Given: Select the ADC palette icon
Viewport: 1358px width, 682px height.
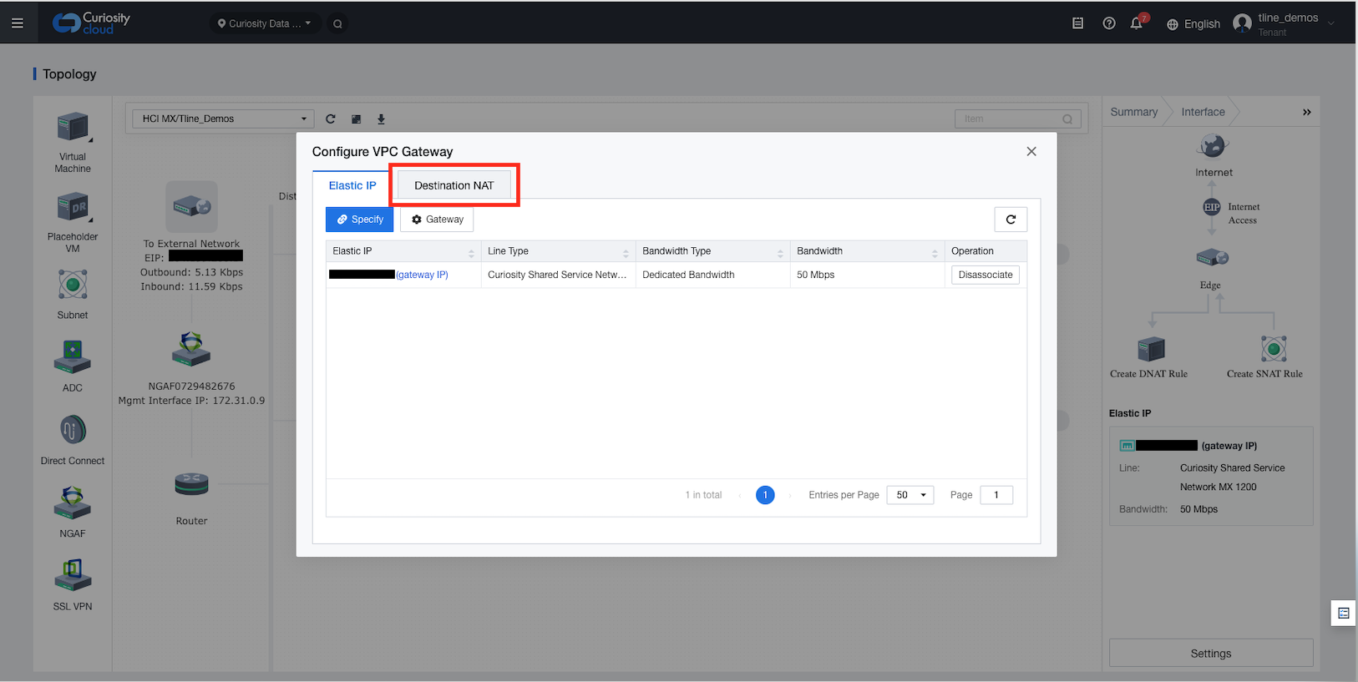Looking at the screenshot, I should click(x=73, y=357).
